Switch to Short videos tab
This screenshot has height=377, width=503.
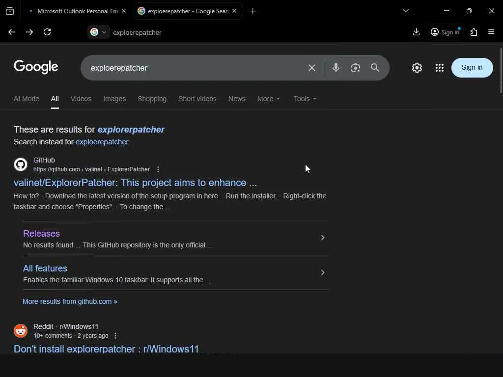[197, 99]
